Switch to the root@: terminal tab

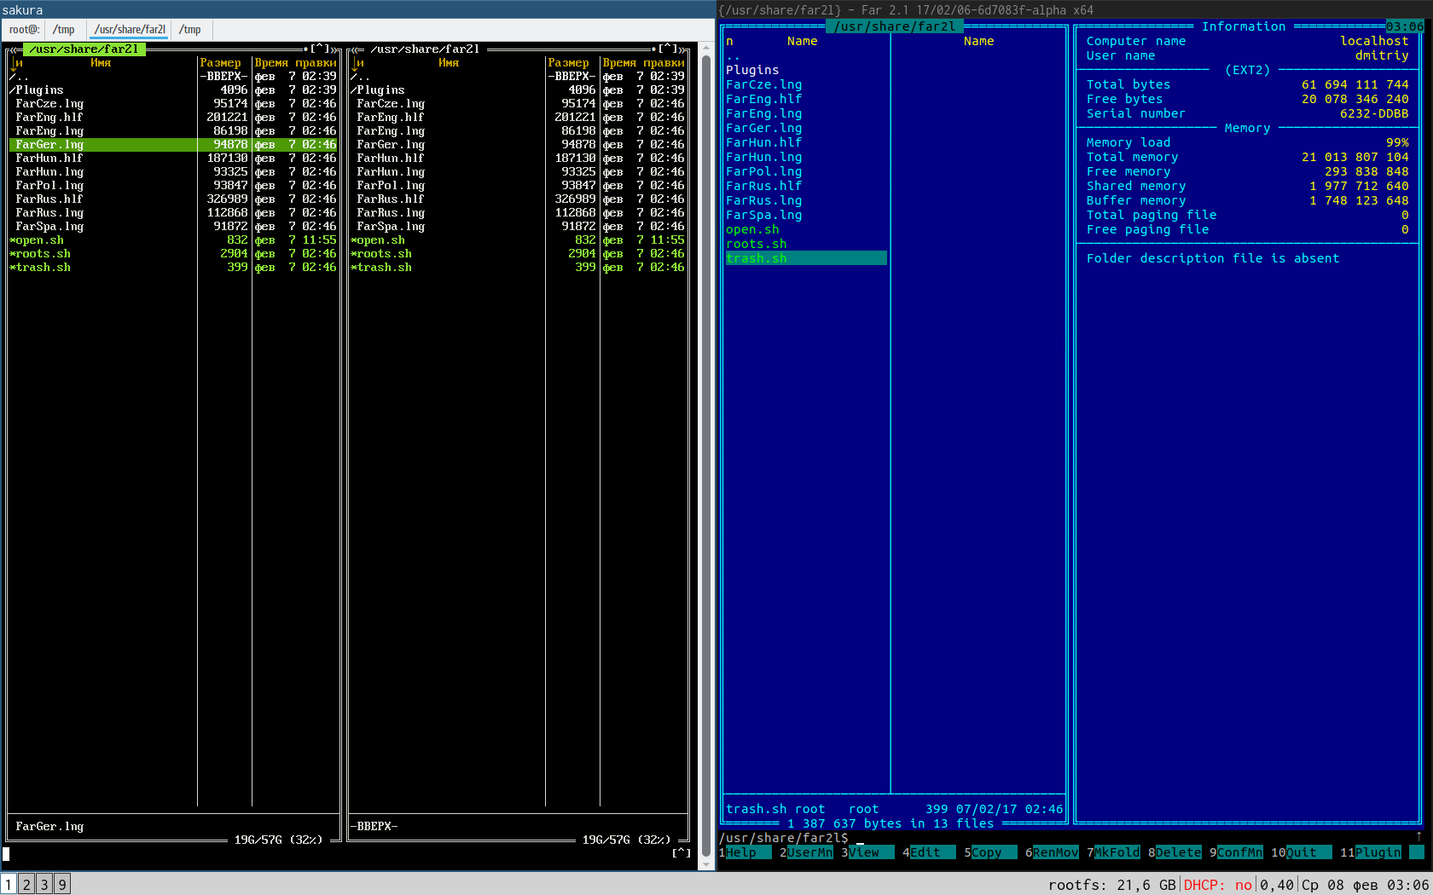(x=24, y=30)
